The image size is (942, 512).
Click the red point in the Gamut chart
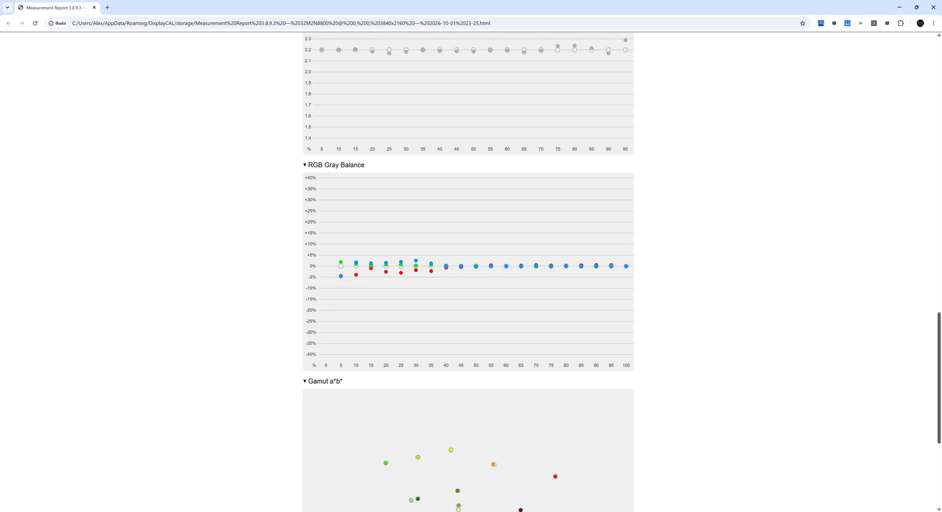555,477
